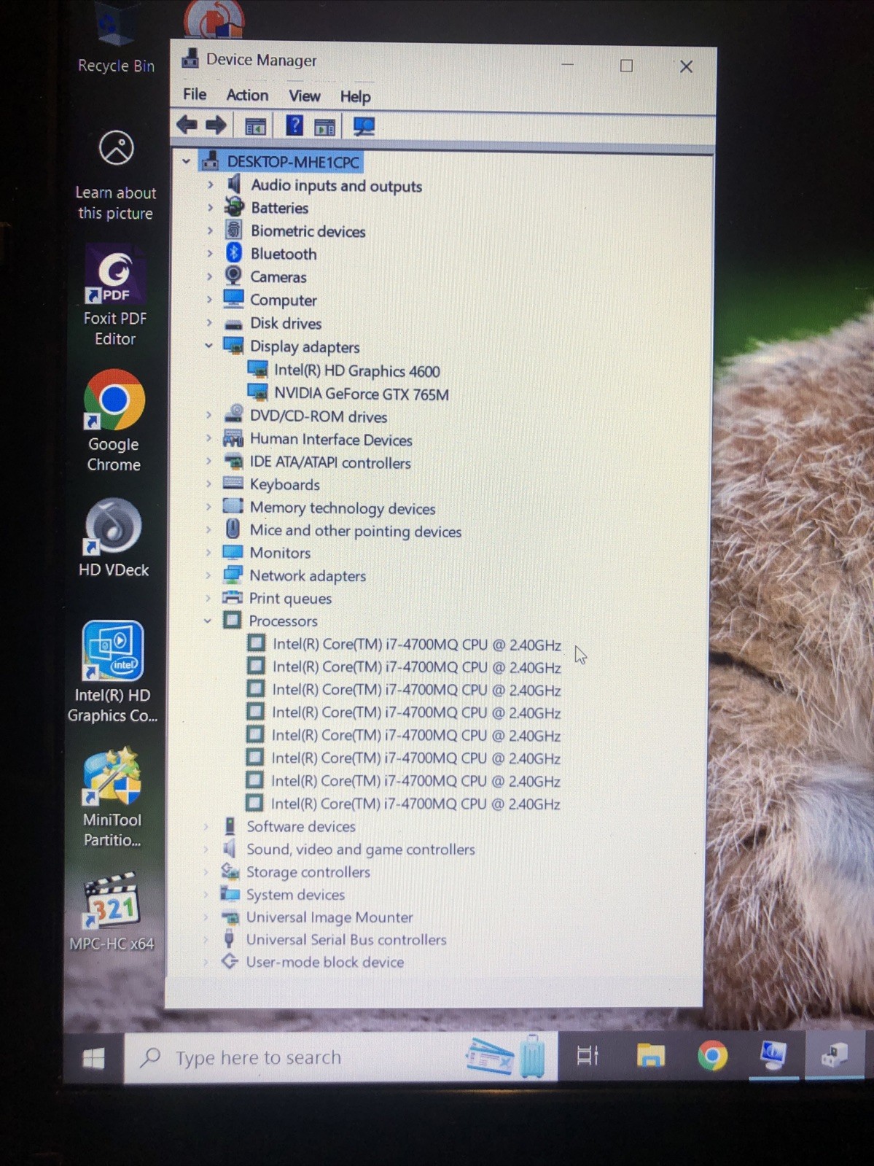The height and width of the screenshot is (1166, 874).
Task: Open Chrome from the taskbar
Action: 712,1055
